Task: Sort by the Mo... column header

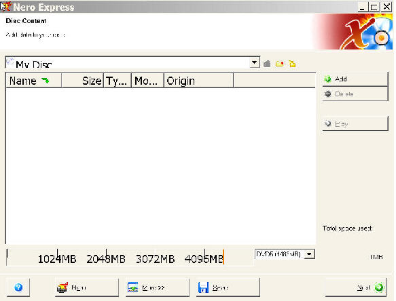Action: pyautogui.click(x=147, y=81)
